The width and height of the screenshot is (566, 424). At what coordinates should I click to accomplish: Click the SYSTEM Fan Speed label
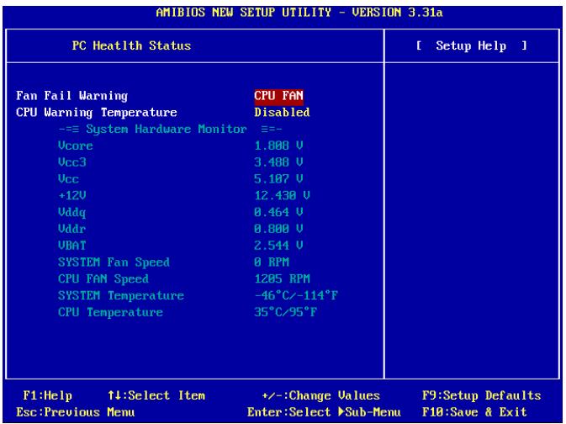114,262
